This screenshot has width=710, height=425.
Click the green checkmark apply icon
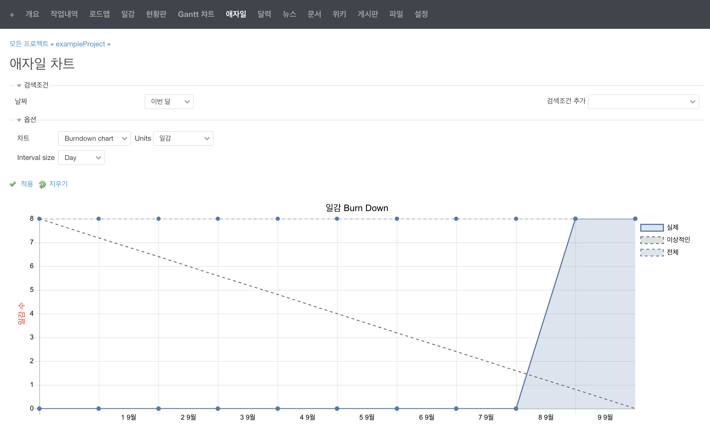[x=13, y=184]
